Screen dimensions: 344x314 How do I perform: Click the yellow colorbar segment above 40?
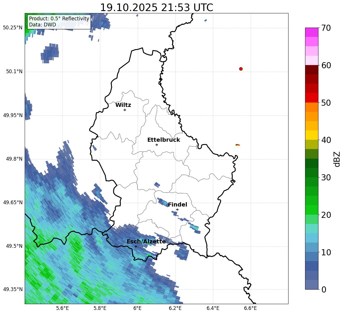pyautogui.click(x=311, y=135)
